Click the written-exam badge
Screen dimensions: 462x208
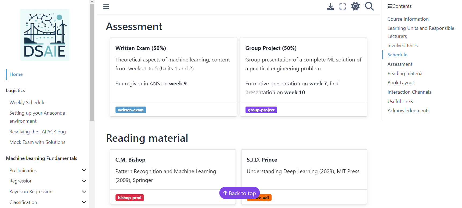tap(131, 110)
